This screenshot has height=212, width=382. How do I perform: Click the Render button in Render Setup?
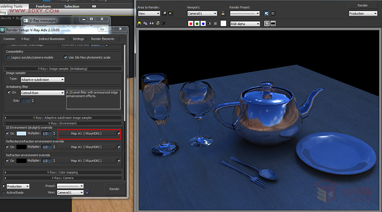114,189
